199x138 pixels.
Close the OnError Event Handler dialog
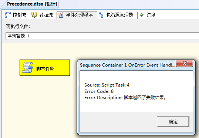(x=185, y=63)
